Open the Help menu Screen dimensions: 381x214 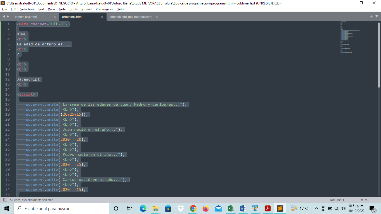120,9
